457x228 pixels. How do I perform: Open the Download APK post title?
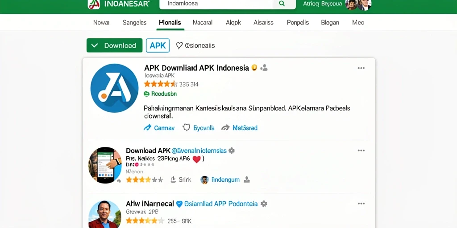pos(148,151)
